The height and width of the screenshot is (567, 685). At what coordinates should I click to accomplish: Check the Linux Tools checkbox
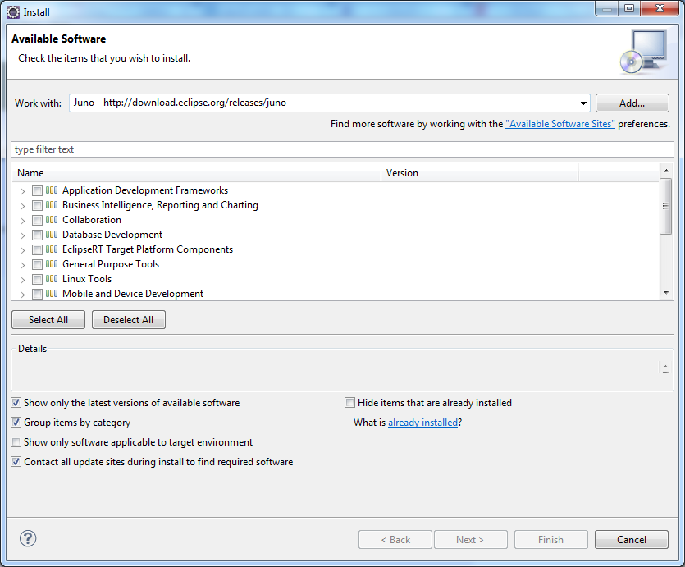[x=37, y=279]
